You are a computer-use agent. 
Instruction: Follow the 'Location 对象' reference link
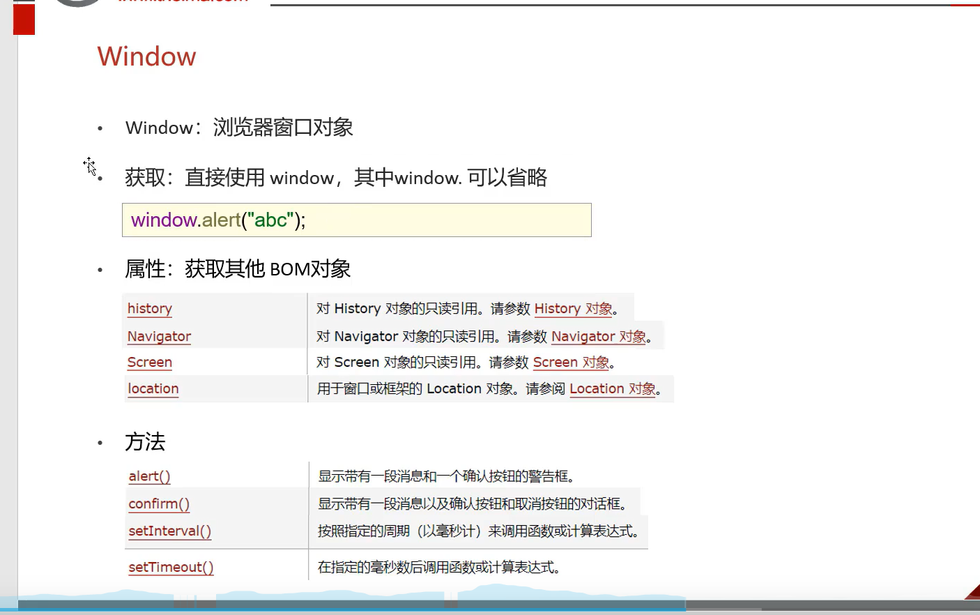[613, 388]
